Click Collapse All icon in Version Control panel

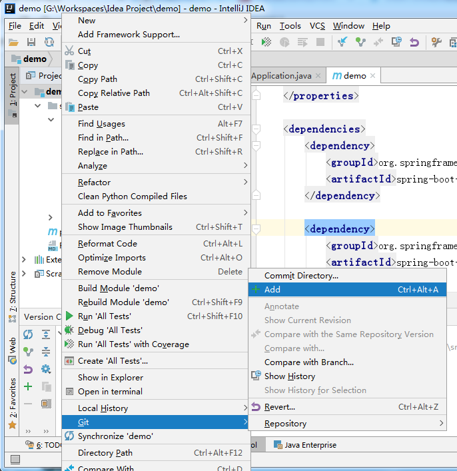click(46, 352)
